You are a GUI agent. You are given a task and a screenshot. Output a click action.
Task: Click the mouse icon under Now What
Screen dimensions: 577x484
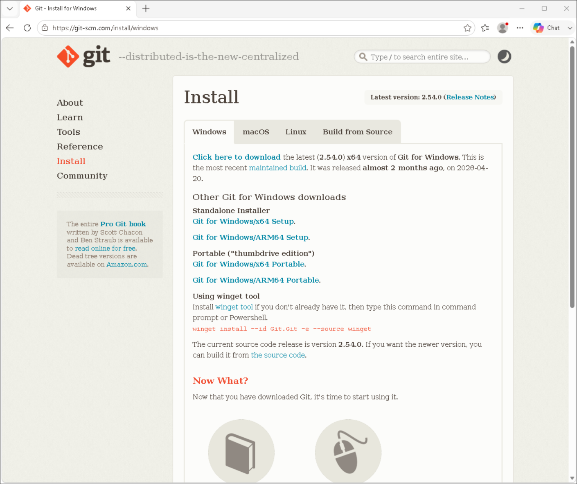pyautogui.click(x=348, y=452)
